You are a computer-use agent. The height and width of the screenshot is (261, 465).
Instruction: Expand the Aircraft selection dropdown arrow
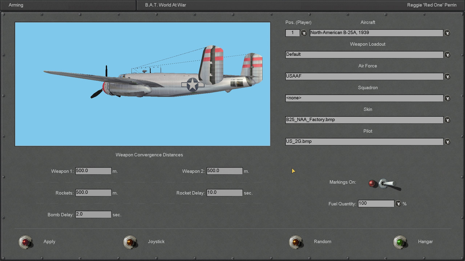tap(447, 33)
